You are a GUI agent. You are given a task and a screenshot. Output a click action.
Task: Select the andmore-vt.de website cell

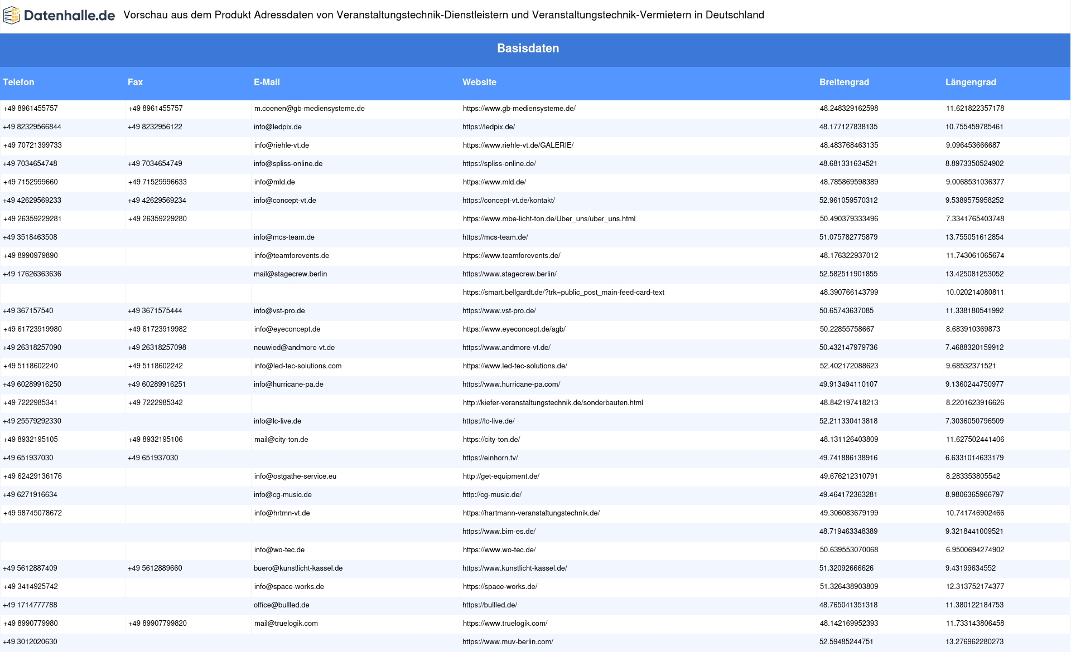[506, 348]
